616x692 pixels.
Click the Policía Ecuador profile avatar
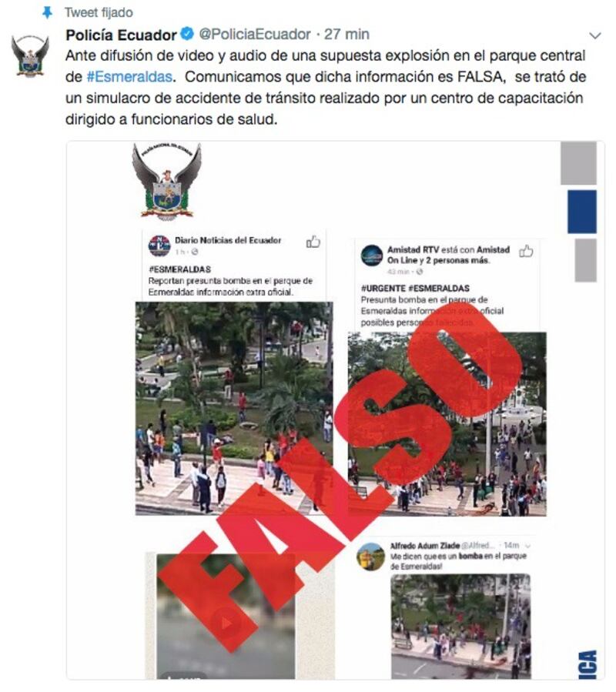coord(30,57)
